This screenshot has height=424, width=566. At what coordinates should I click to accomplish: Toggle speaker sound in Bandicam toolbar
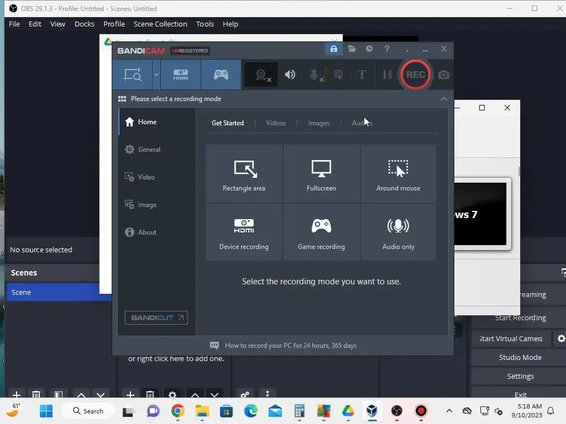(290, 75)
